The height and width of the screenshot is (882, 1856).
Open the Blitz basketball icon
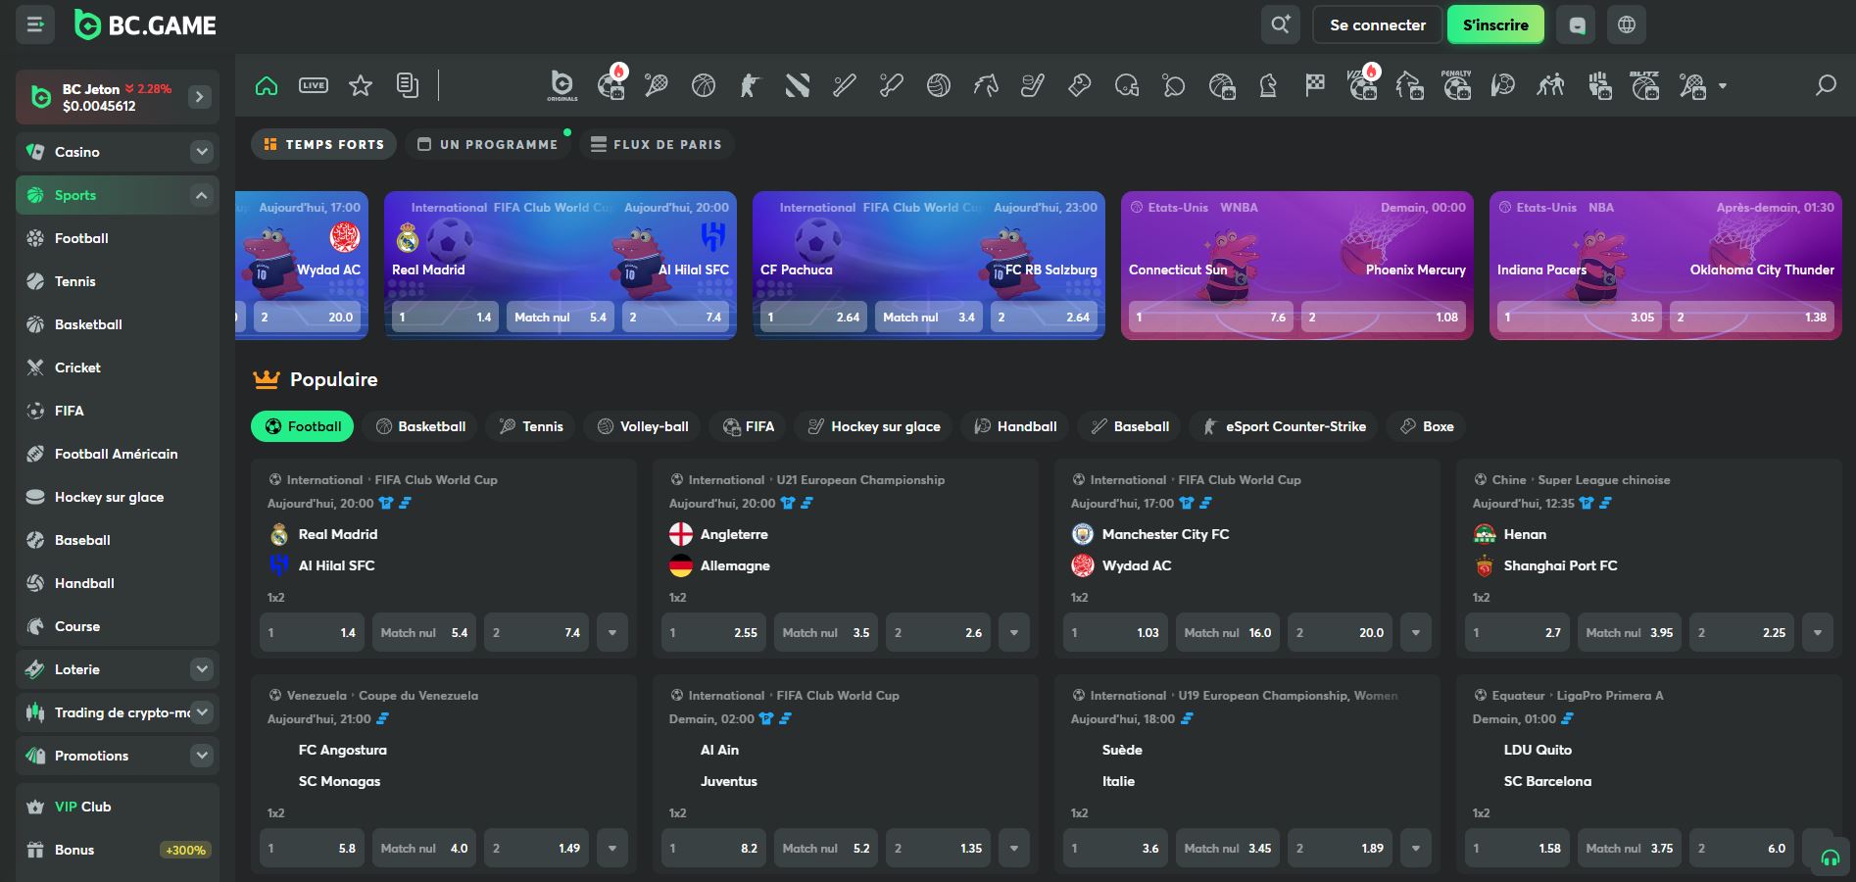[x=1644, y=85]
